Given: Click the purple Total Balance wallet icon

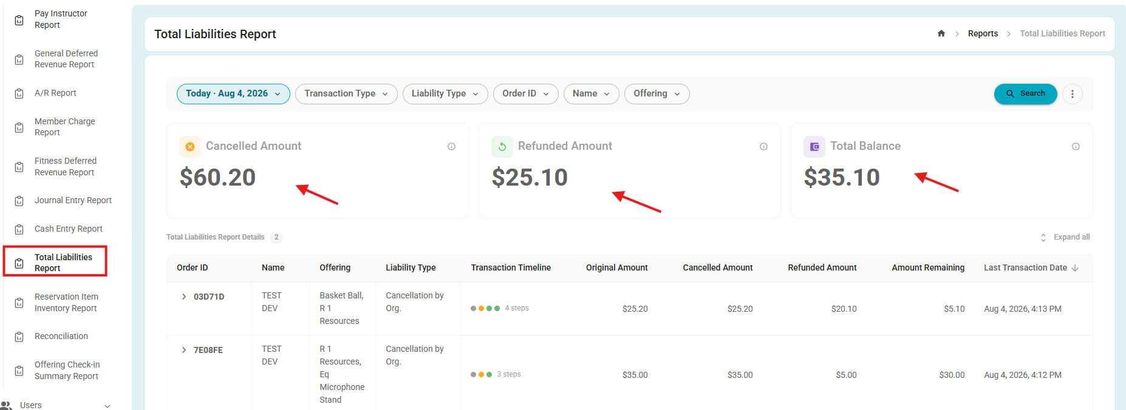Looking at the screenshot, I should (x=814, y=147).
